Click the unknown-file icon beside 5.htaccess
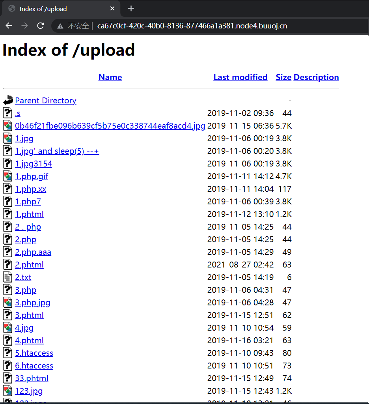This screenshot has height=404, width=369. coord(8,353)
